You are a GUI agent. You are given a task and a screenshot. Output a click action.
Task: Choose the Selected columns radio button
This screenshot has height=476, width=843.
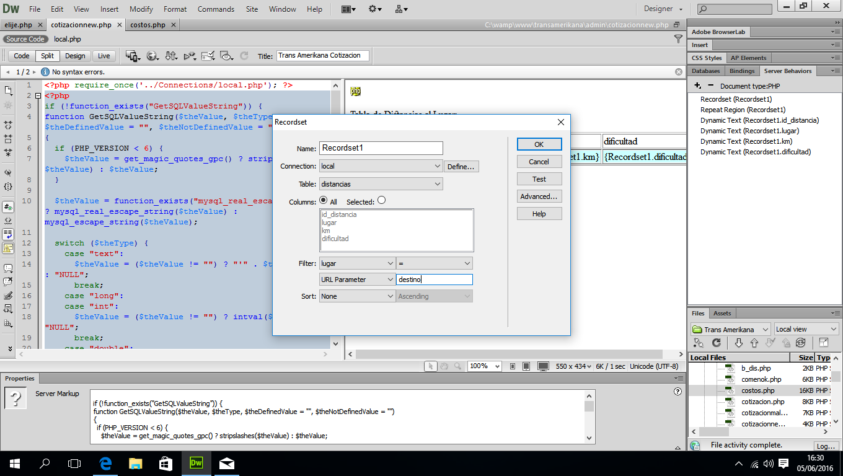click(381, 201)
